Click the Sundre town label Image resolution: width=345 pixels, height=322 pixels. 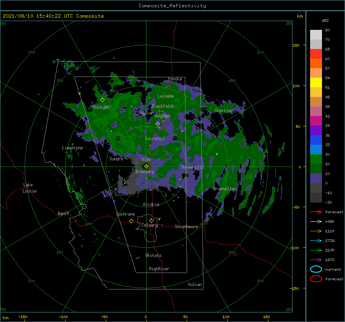(x=116, y=159)
